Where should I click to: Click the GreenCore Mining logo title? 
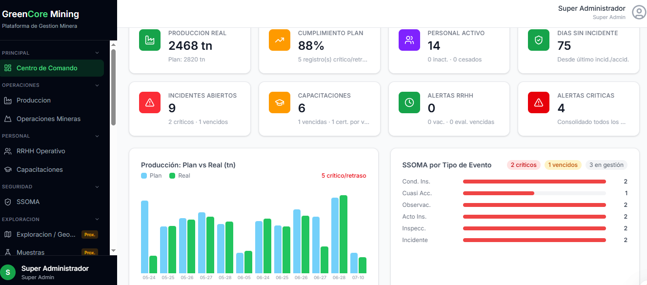[x=40, y=14]
